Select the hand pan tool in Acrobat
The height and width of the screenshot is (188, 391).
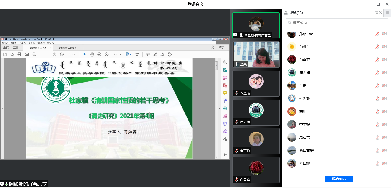[x=92, y=54]
